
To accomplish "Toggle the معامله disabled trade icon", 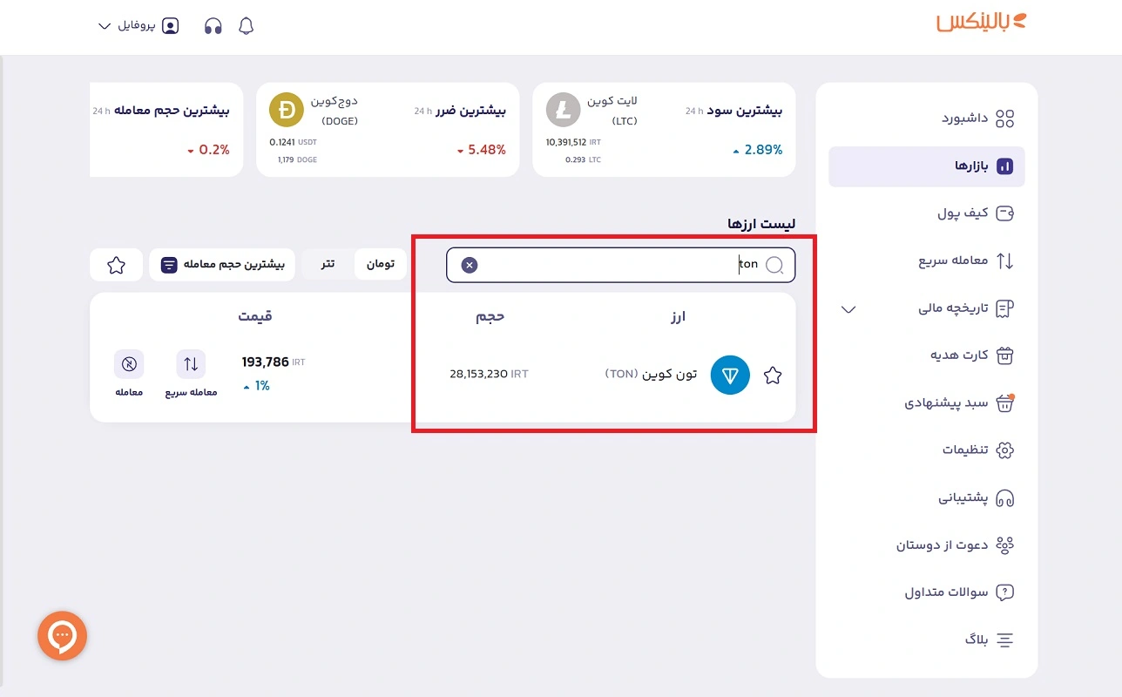I will pyautogui.click(x=129, y=364).
